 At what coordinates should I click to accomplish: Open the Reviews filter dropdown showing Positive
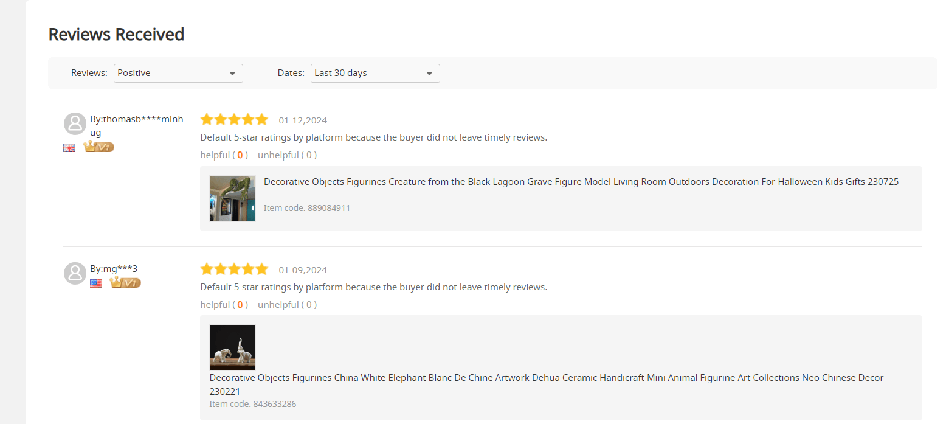[x=178, y=73]
